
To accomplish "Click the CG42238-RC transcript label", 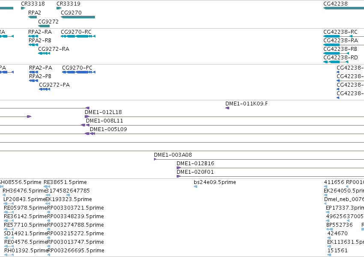I will coord(340,32).
